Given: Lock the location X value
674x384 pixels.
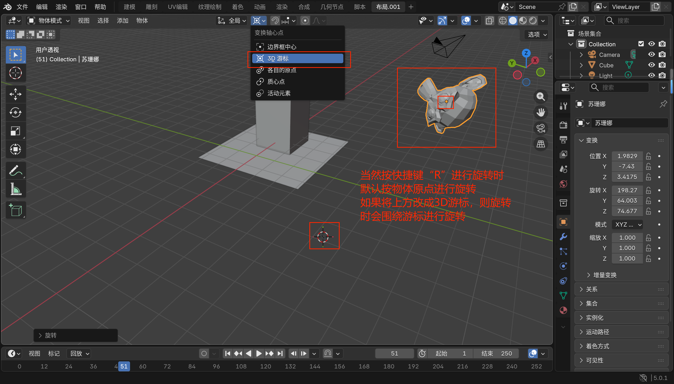Looking at the screenshot, I should pos(648,156).
